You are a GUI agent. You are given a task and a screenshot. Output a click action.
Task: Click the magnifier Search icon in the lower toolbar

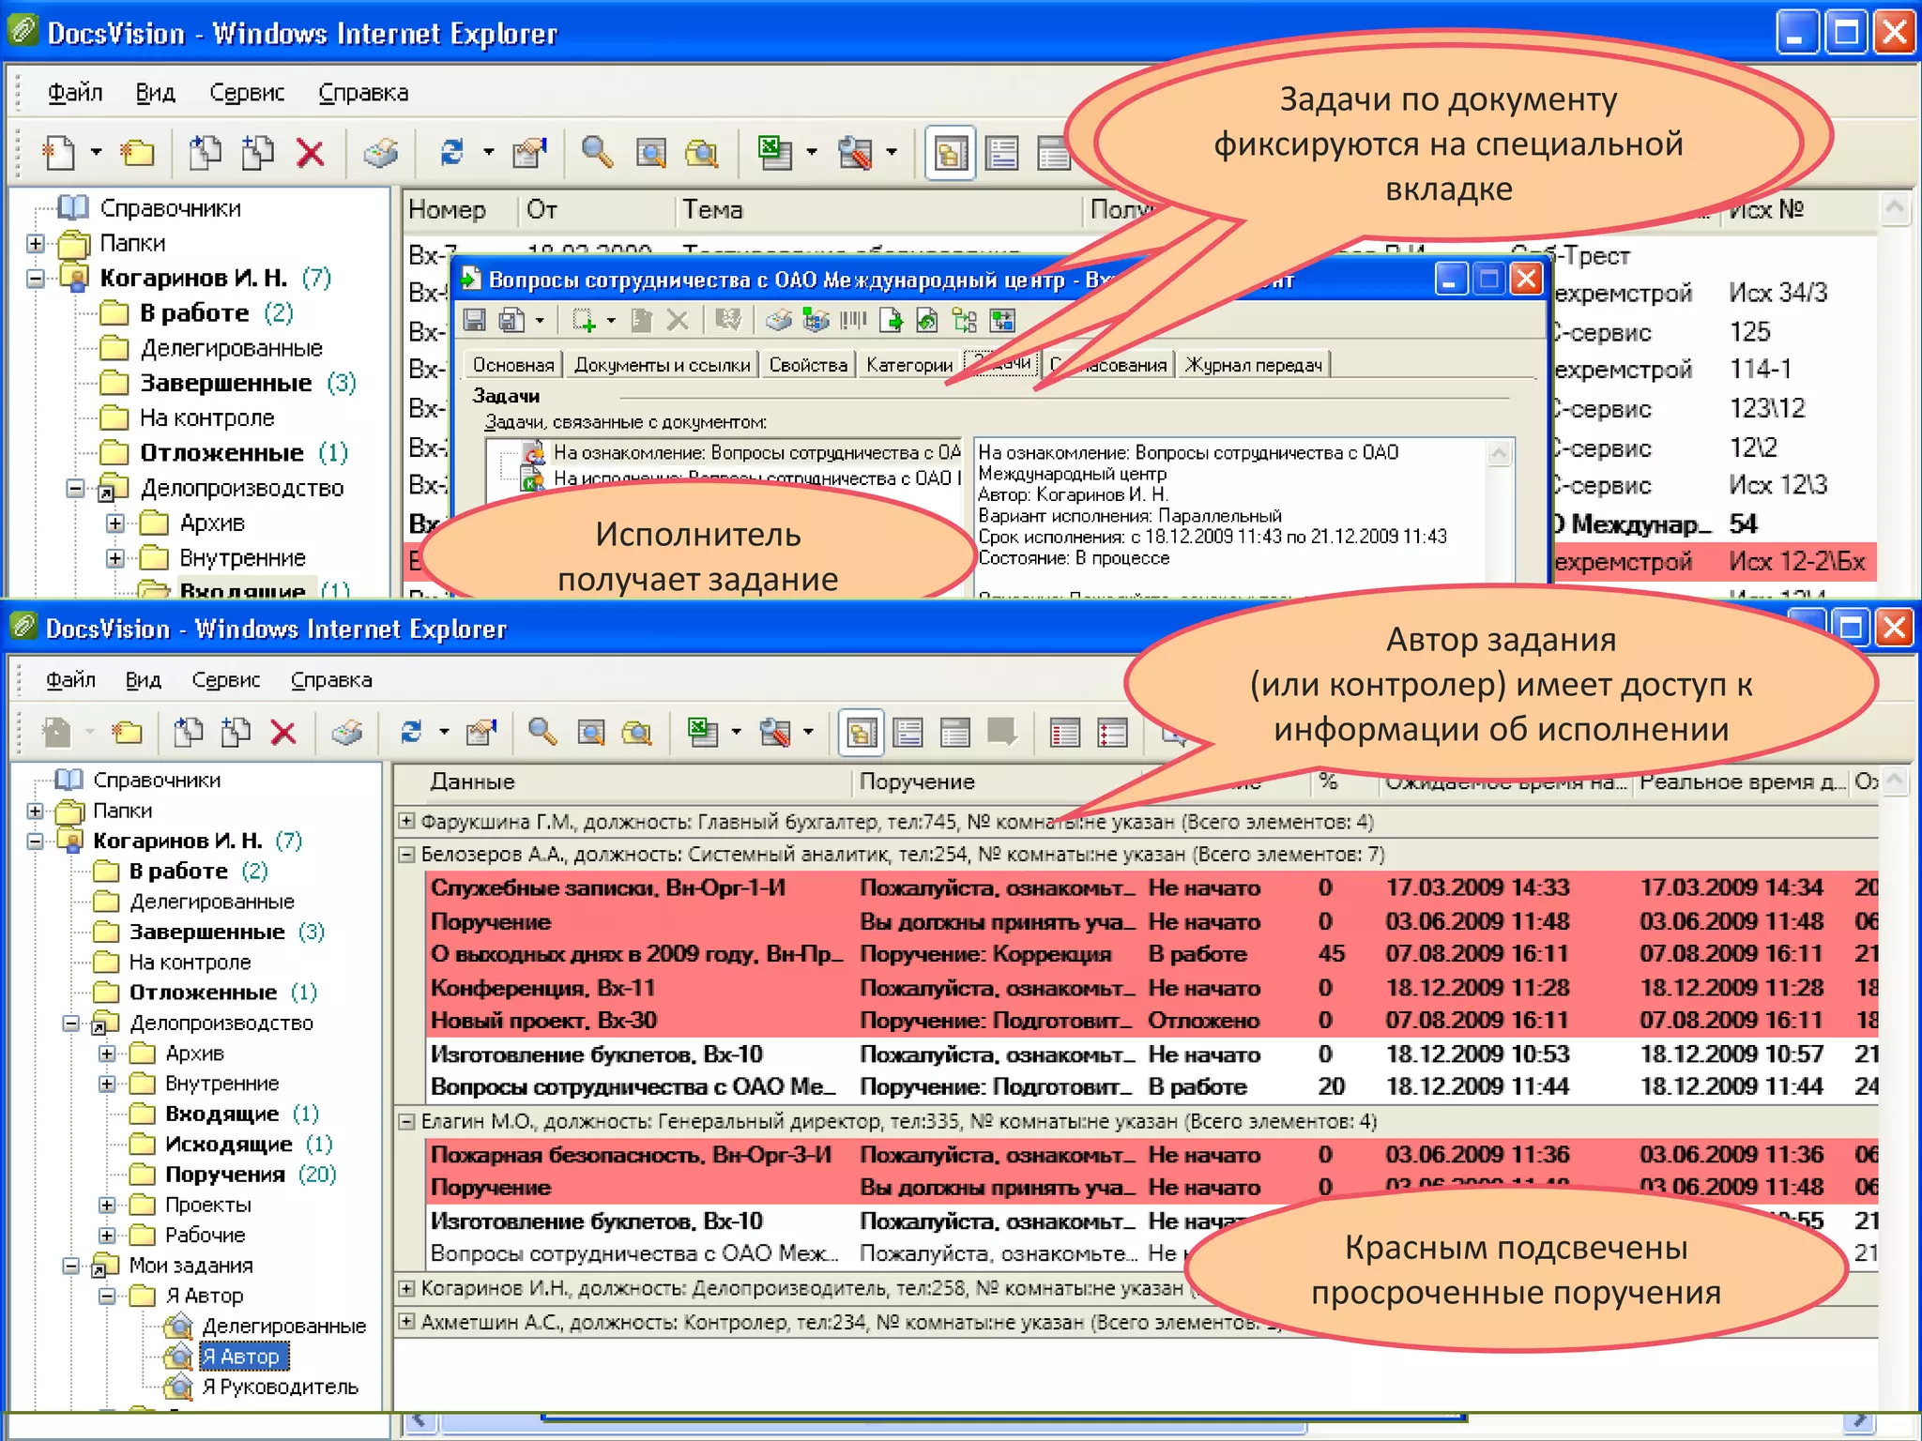tap(542, 733)
